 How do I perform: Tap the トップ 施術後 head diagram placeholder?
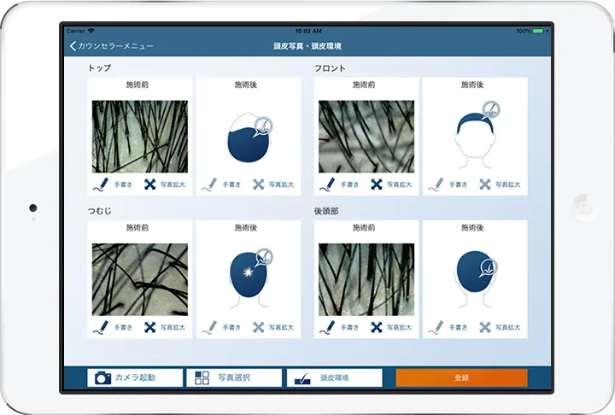point(248,137)
